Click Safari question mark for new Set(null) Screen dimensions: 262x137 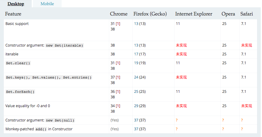242,120
